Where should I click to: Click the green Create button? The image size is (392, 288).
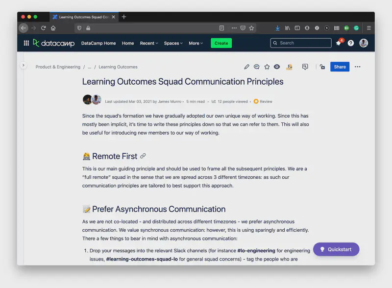tap(221, 43)
